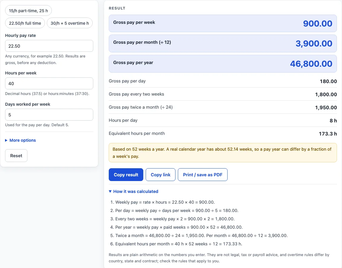Click the Gross pay per week label
Viewport: 342px width, 268px height.
click(134, 22)
